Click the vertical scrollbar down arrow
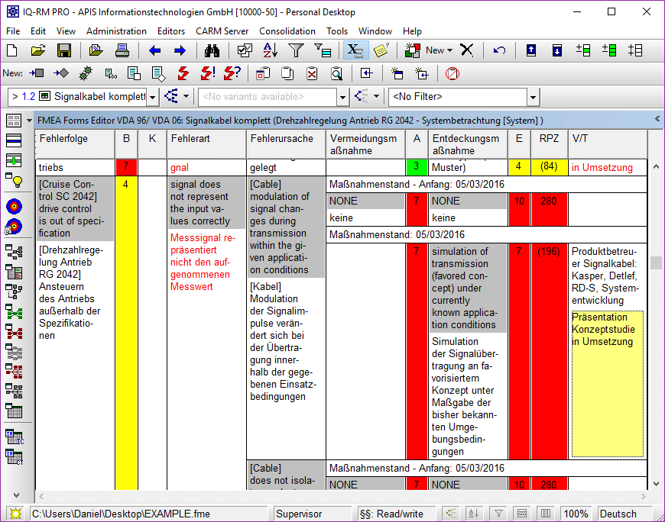This screenshot has width=665, height=522. coord(656,484)
